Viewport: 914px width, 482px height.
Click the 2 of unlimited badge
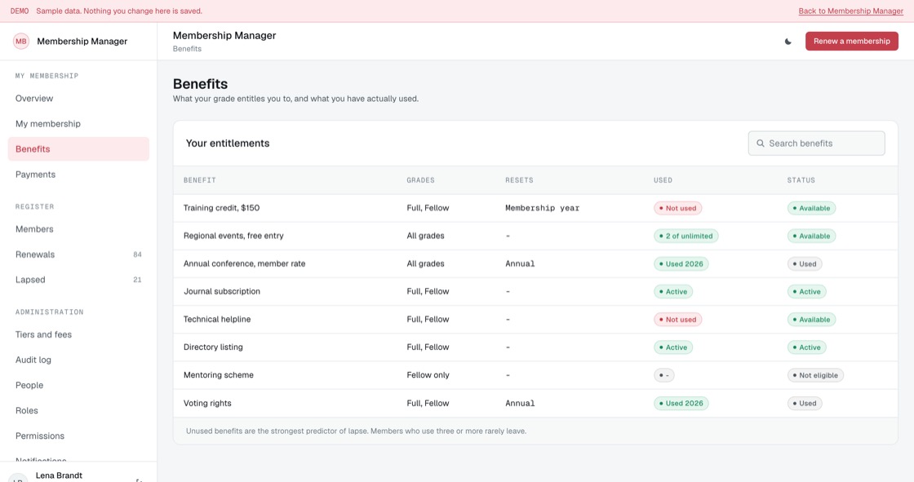tap(685, 236)
